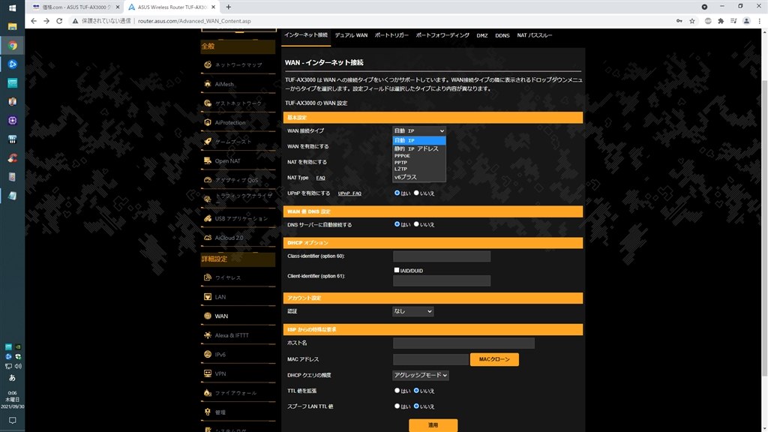The image size is (768, 432).
Task: Select PPPoE from the WAN 接続タイプ list
Action: coord(402,155)
